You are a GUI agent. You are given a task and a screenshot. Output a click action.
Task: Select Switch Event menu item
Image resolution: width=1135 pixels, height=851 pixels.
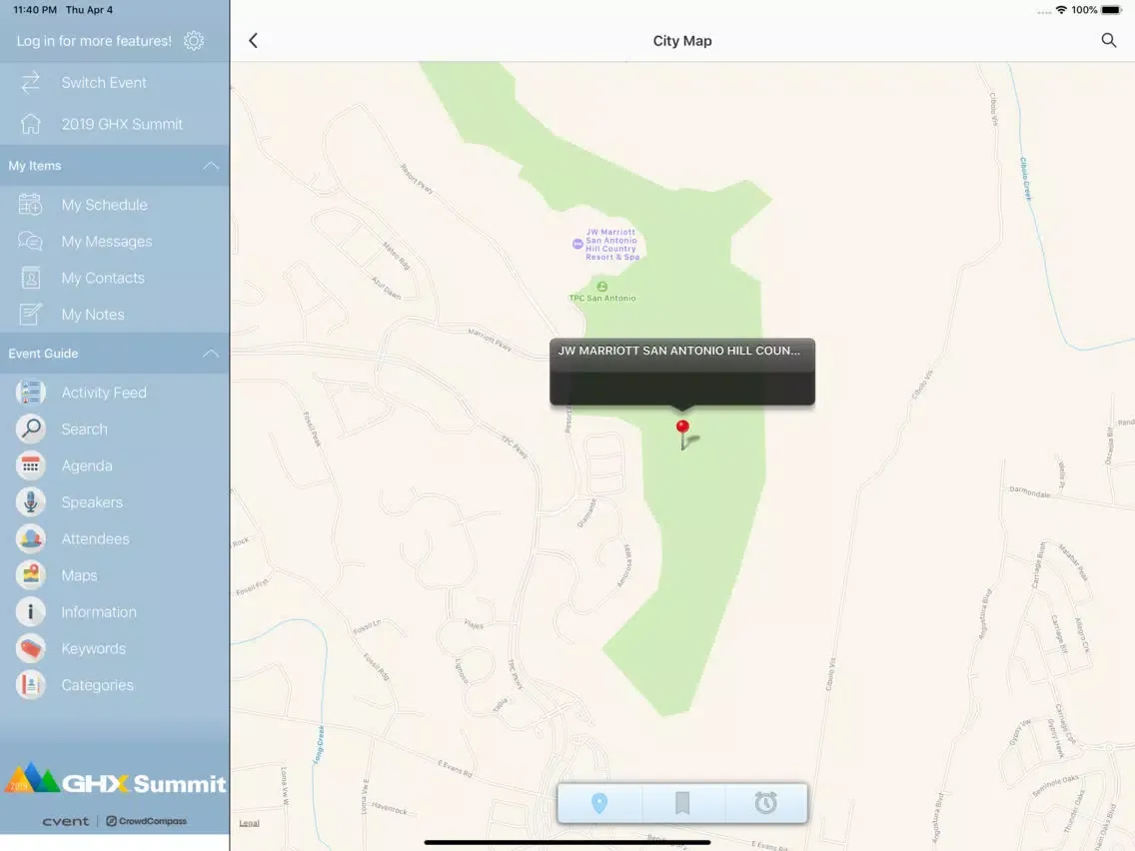(114, 83)
